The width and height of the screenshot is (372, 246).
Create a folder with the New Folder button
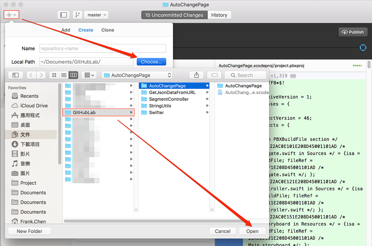pos(29,231)
